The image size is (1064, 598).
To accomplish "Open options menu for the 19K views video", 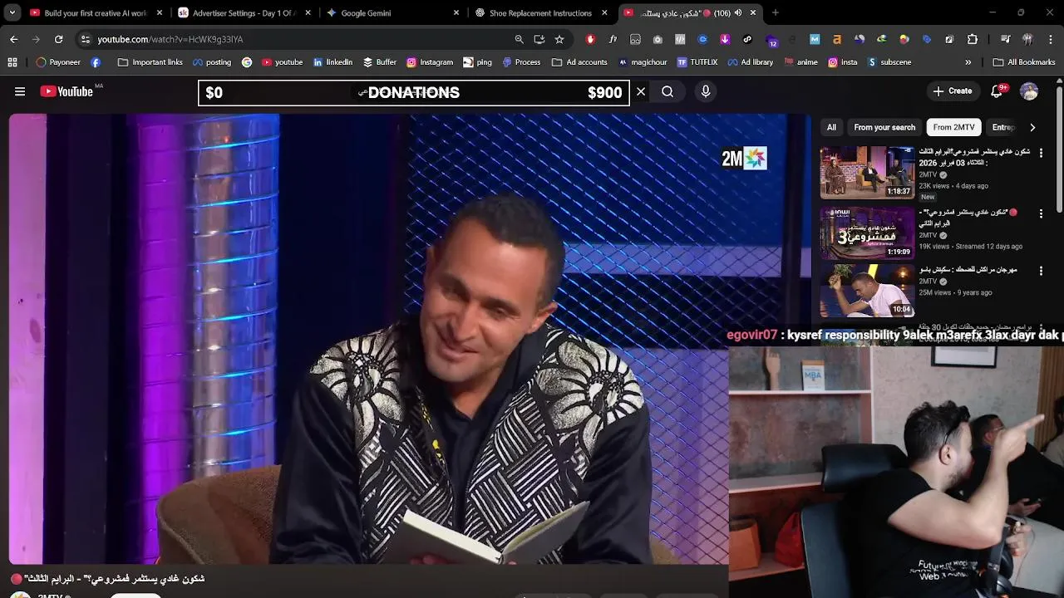I will pos(1041,213).
